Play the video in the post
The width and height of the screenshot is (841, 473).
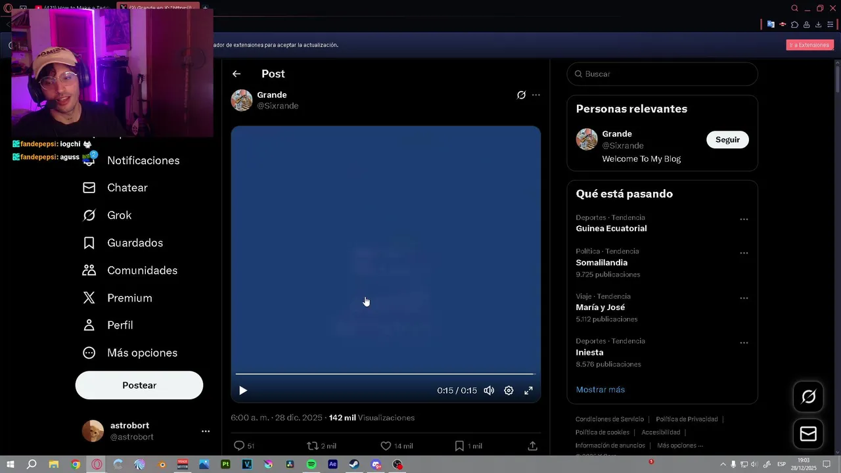pos(243,390)
